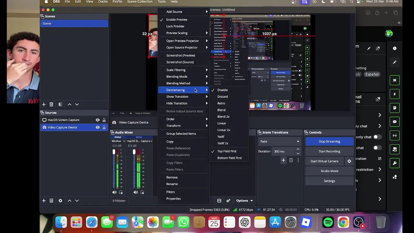Open advanced audio properties gears icon
This screenshot has width=414, height=233.
pyautogui.click(x=228, y=201)
